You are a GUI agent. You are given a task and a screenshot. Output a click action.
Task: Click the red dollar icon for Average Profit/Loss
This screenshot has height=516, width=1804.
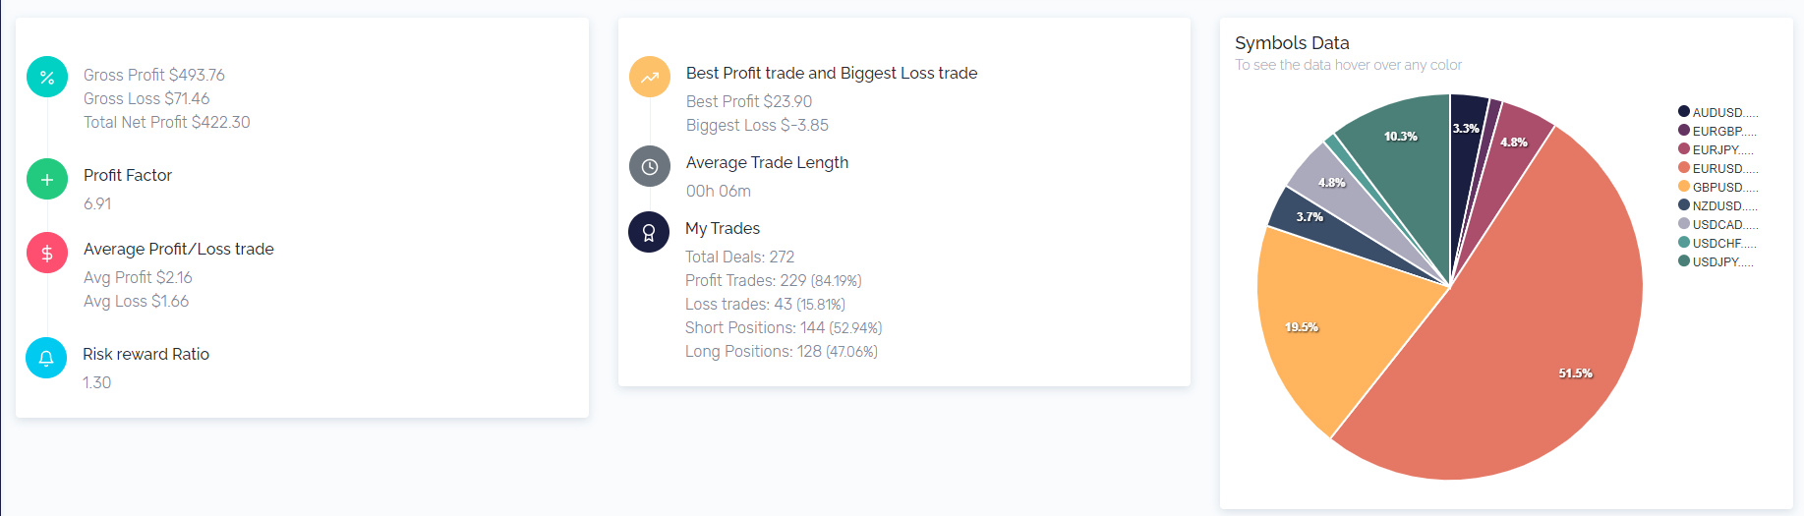(x=47, y=254)
